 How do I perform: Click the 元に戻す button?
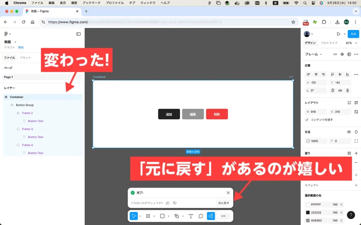click(223, 203)
